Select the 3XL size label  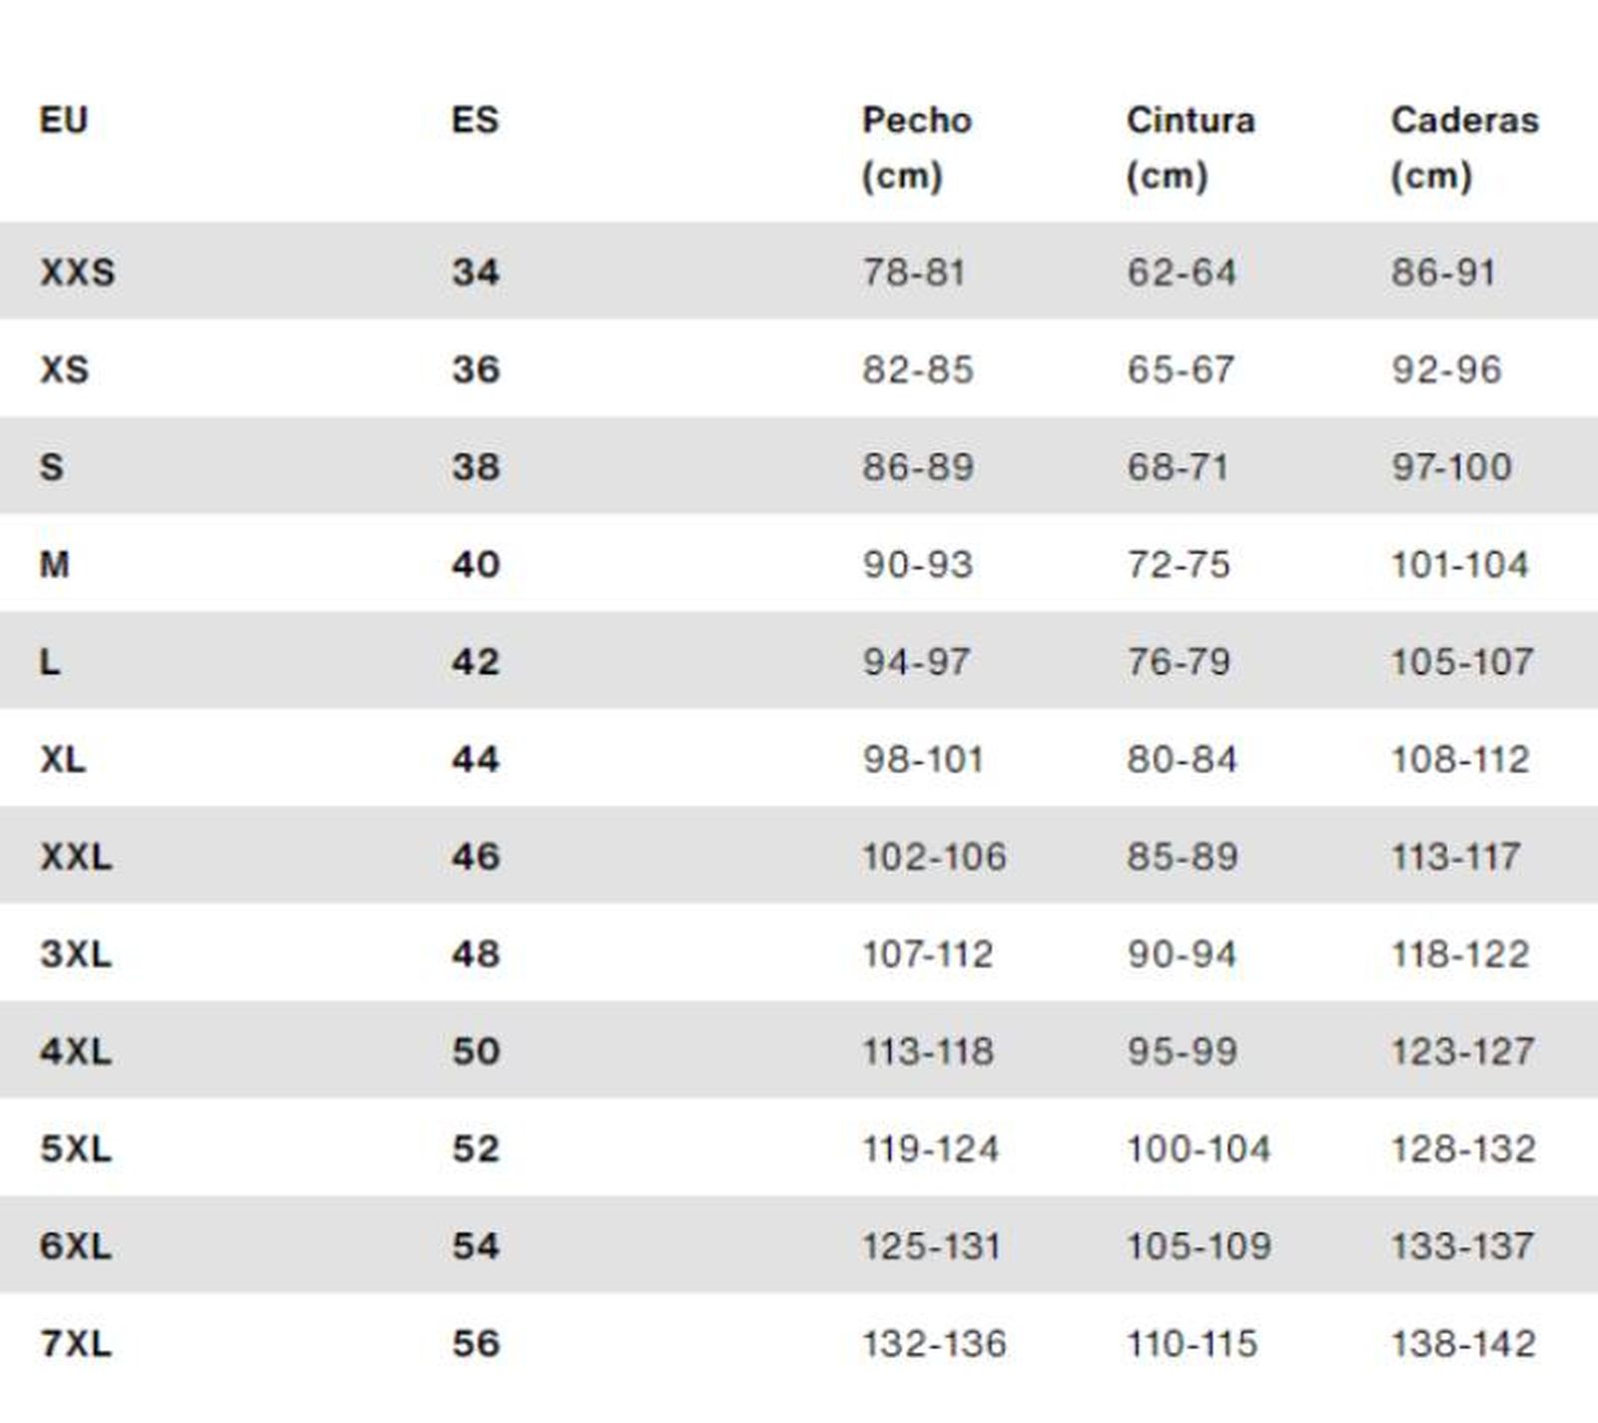pos(76,954)
